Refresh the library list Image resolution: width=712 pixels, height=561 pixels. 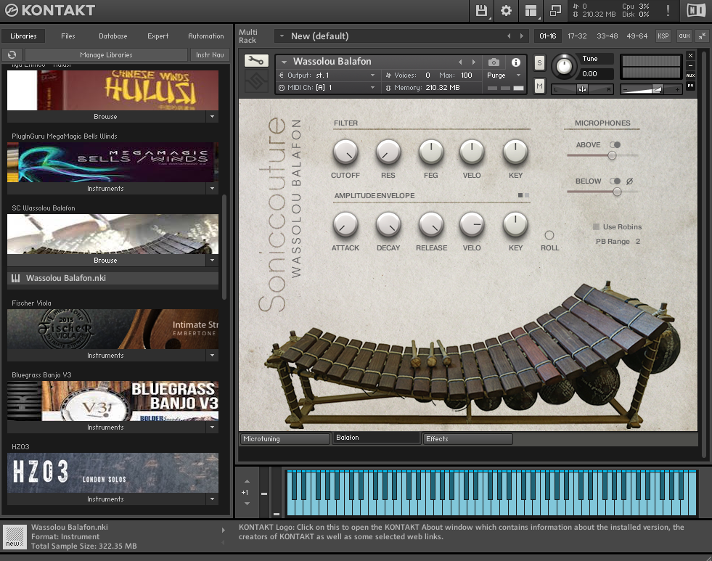(12, 55)
